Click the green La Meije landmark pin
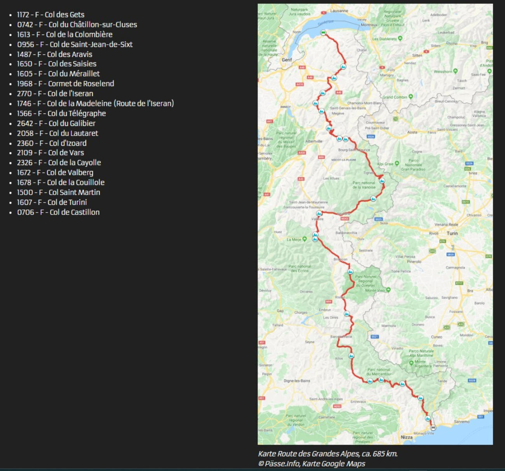 [x=305, y=239]
